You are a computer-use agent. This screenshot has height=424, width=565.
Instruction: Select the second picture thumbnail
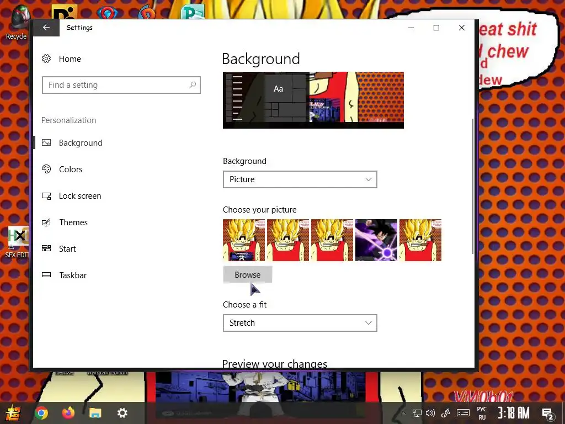(288, 240)
